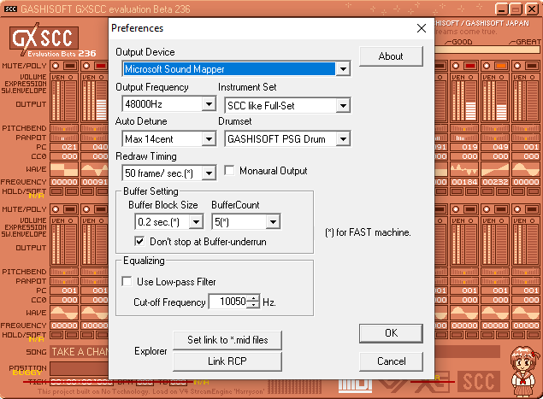Click sawtooth wave display of channel PC 049
This screenshot has width=543, height=399.
(x=495, y=169)
